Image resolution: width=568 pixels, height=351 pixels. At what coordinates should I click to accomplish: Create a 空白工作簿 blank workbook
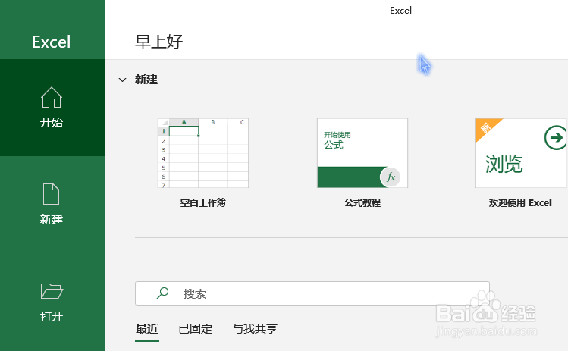point(203,153)
